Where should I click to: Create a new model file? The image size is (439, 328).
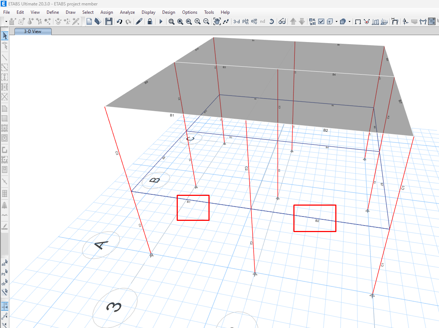[89, 21]
